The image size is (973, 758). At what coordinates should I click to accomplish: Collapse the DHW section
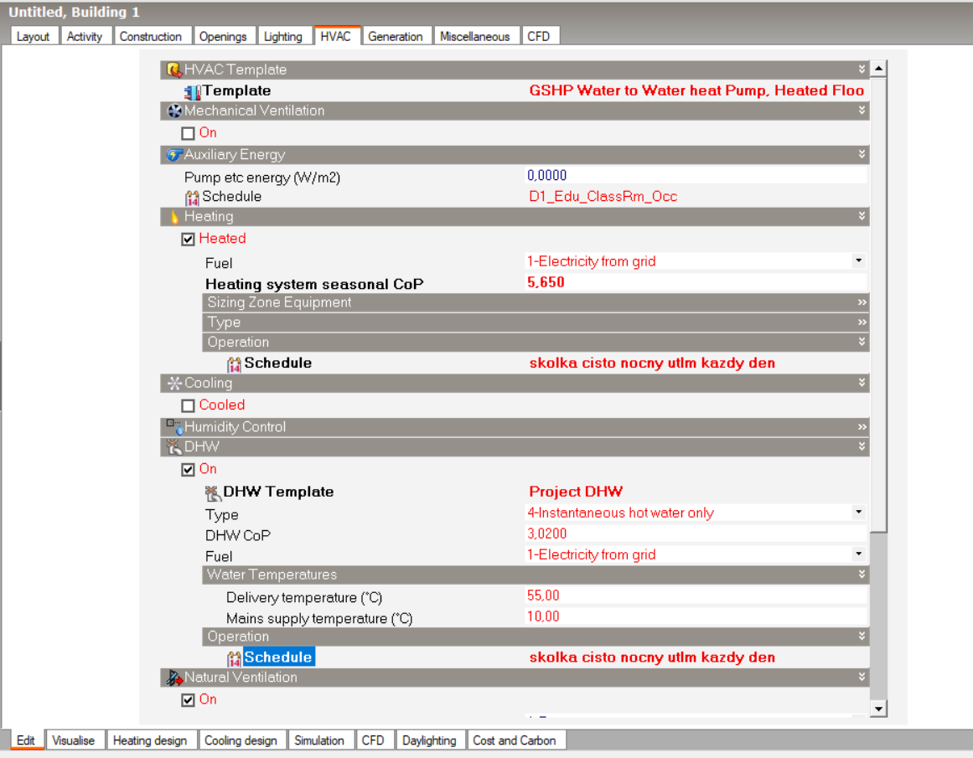tap(862, 446)
